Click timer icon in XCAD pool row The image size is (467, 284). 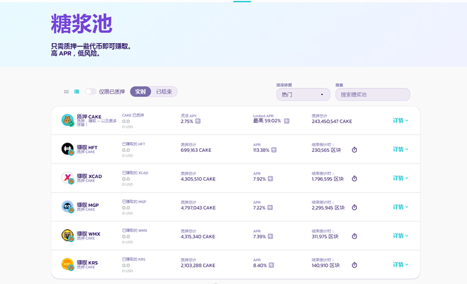(x=354, y=178)
